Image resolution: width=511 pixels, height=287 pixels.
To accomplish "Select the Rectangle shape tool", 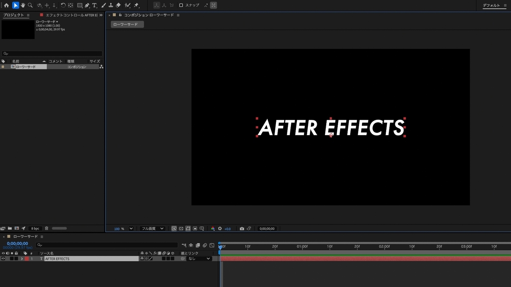I will pyautogui.click(x=80, y=5).
